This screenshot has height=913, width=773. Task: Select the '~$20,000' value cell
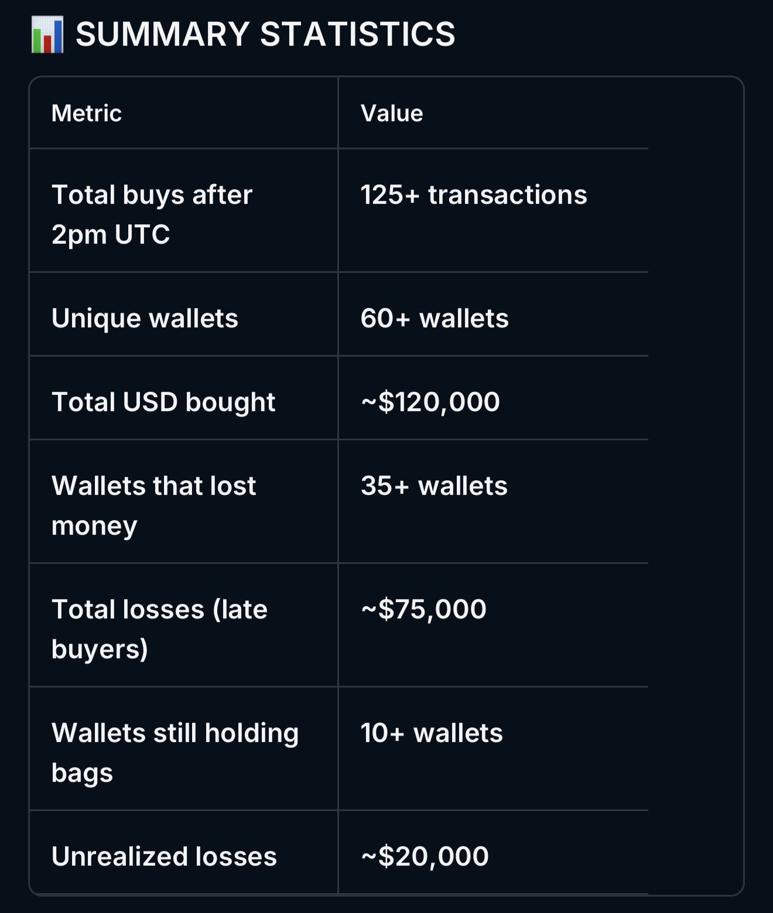coord(425,857)
